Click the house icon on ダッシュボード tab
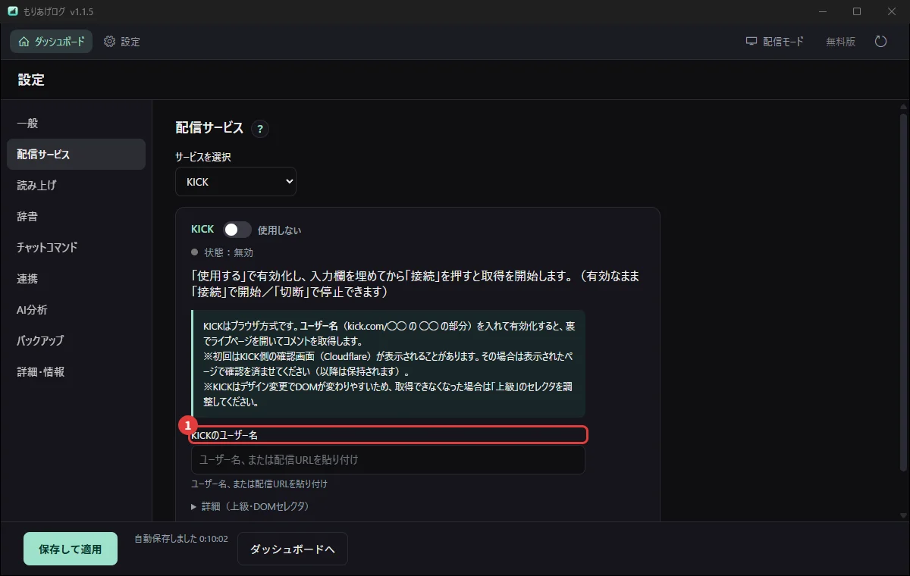 (x=24, y=42)
